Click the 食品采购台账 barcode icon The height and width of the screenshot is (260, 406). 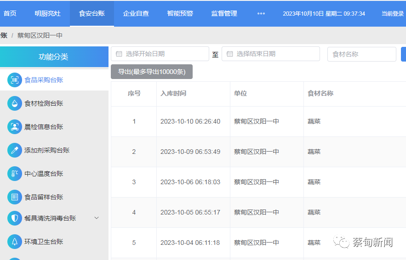tap(15, 80)
